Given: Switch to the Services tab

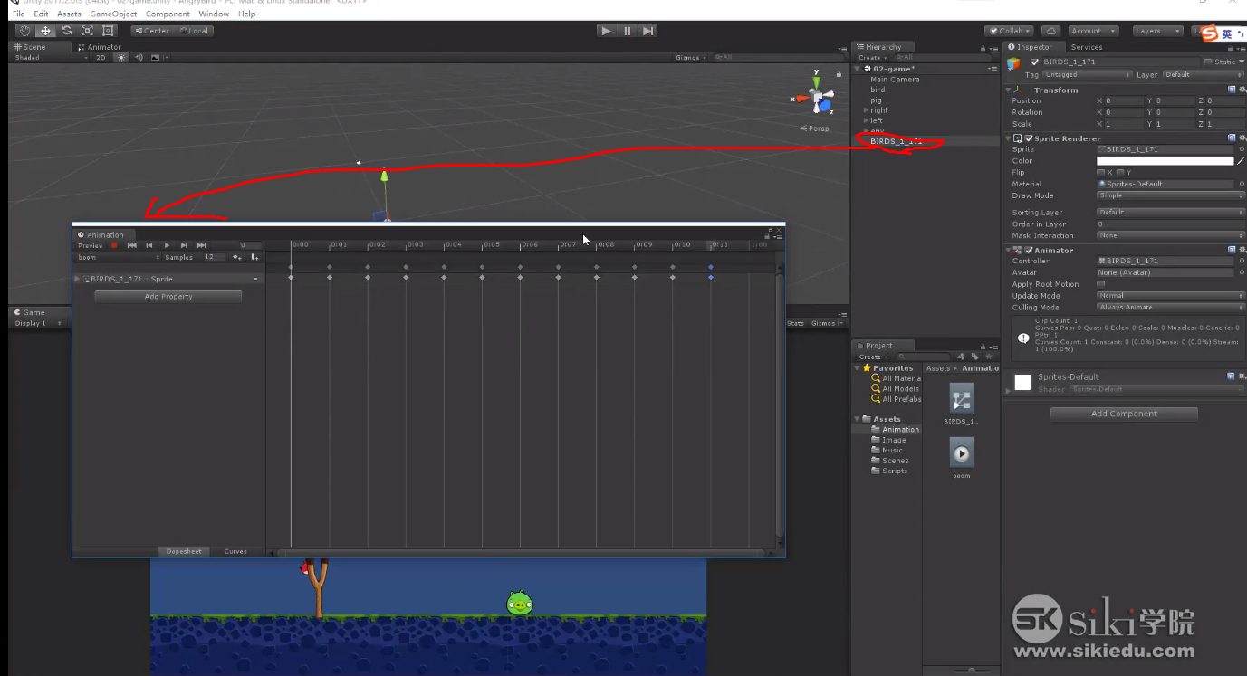Looking at the screenshot, I should pyautogui.click(x=1087, y=47).
